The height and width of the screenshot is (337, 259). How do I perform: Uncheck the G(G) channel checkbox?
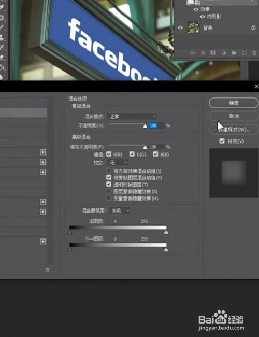click(x=132, y=154)
